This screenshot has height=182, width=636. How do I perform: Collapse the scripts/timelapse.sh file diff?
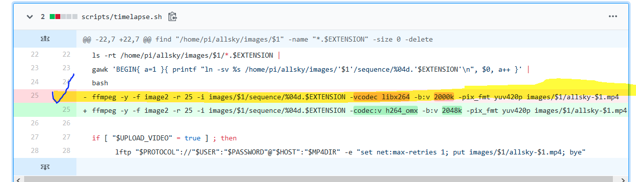point(29,17)
